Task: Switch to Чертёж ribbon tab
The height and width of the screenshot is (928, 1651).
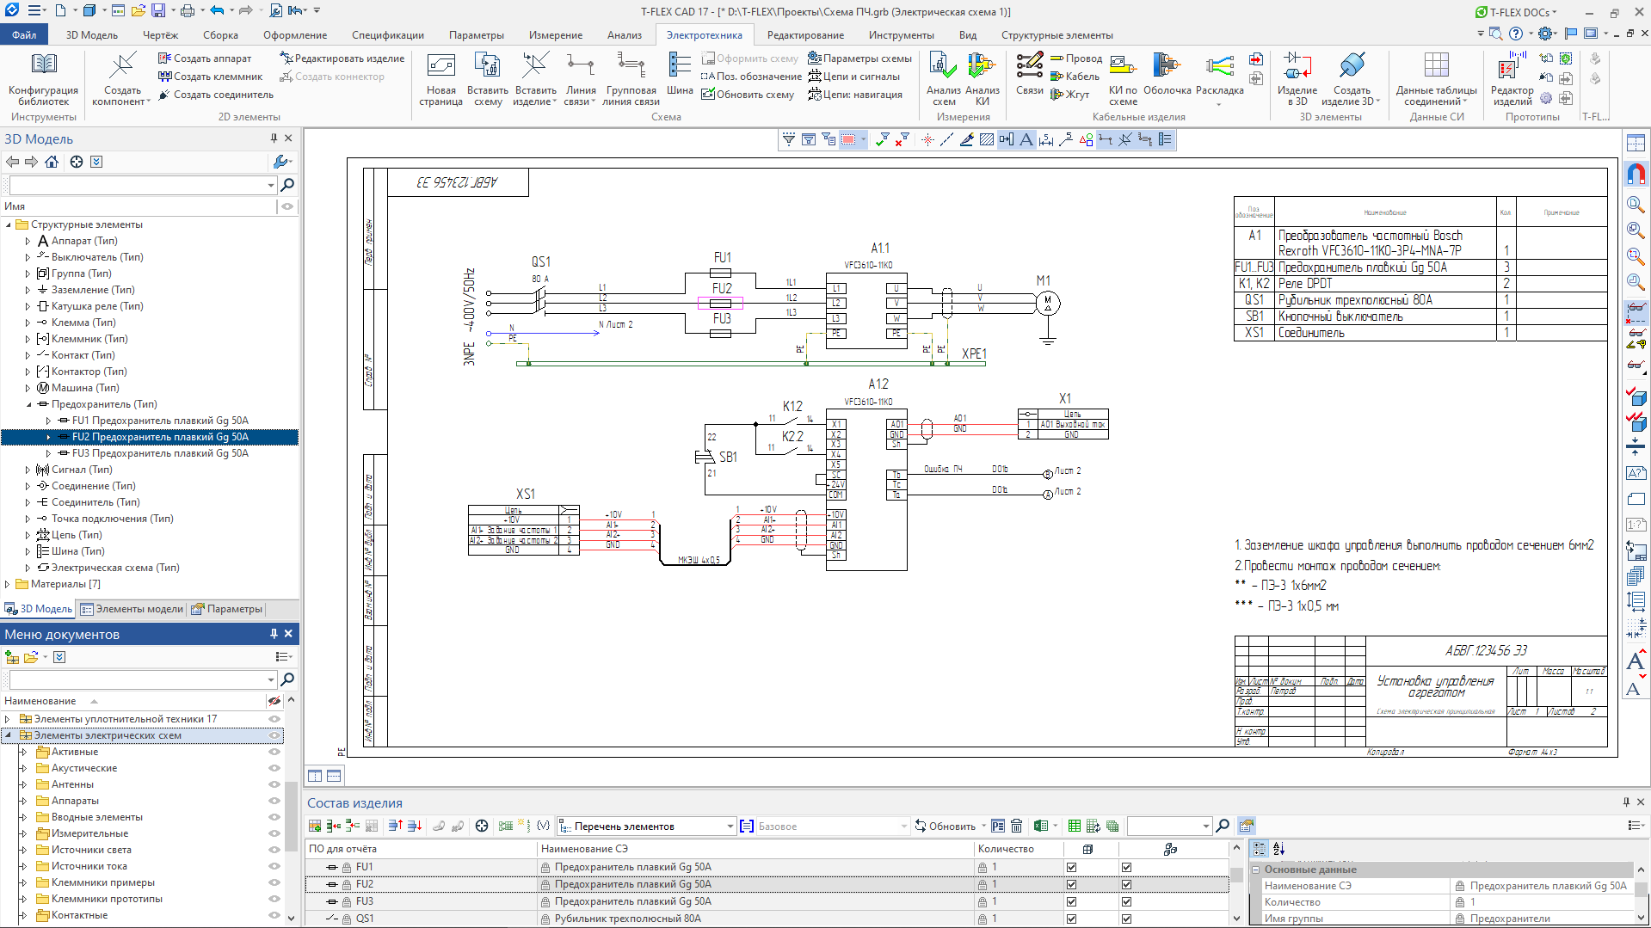Action: (x=160, y=34)
